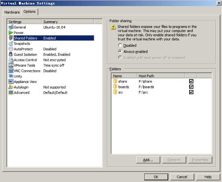Screen dimensions: 222x182
Task: Click the Snapshots icon
Action: click(11, 44)
